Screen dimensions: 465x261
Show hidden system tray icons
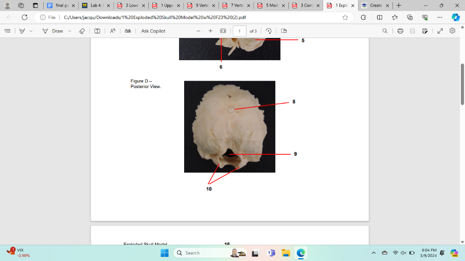[x=373, y=253]
